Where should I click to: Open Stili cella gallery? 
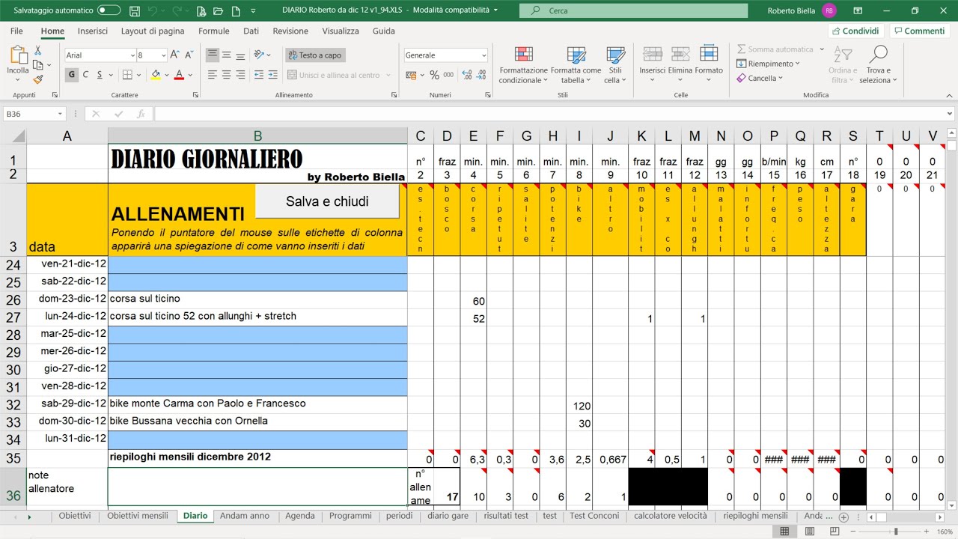coord(615,65)
